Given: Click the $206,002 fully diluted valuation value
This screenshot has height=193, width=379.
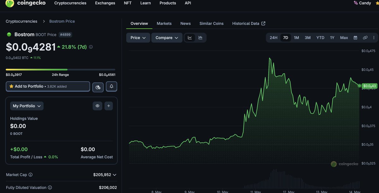Looking at the screenshot, I should [x=108, y=188].
